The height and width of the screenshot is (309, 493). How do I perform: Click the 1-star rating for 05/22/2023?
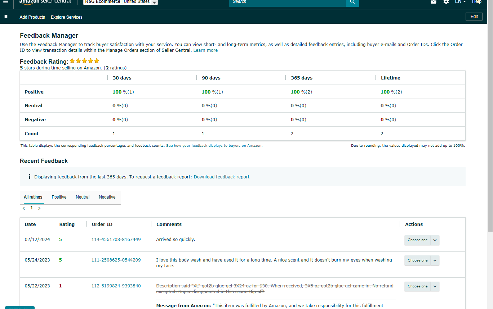pos(61,286)
